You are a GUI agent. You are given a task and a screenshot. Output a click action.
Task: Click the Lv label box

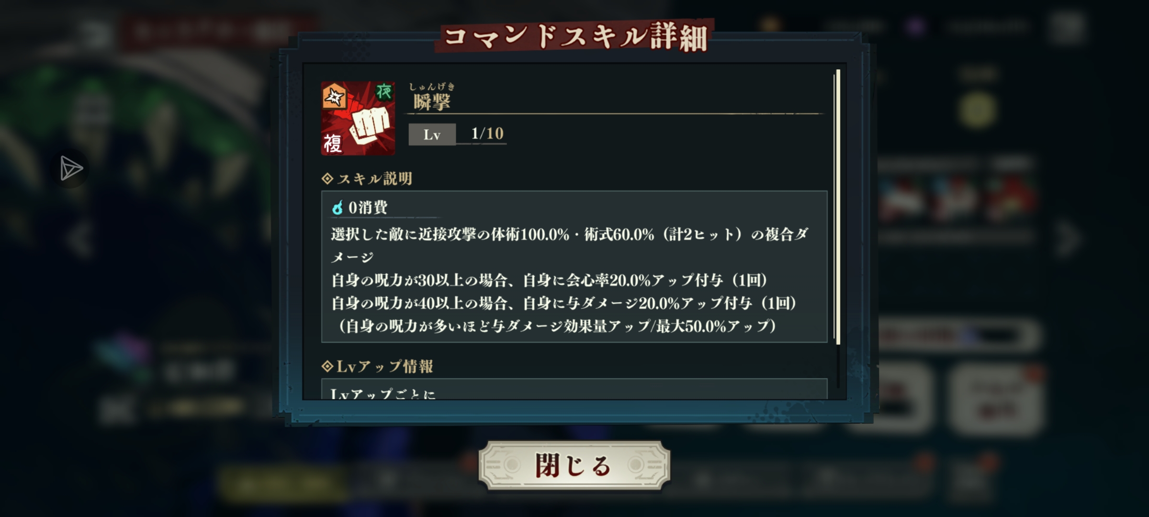click(432, 135)
